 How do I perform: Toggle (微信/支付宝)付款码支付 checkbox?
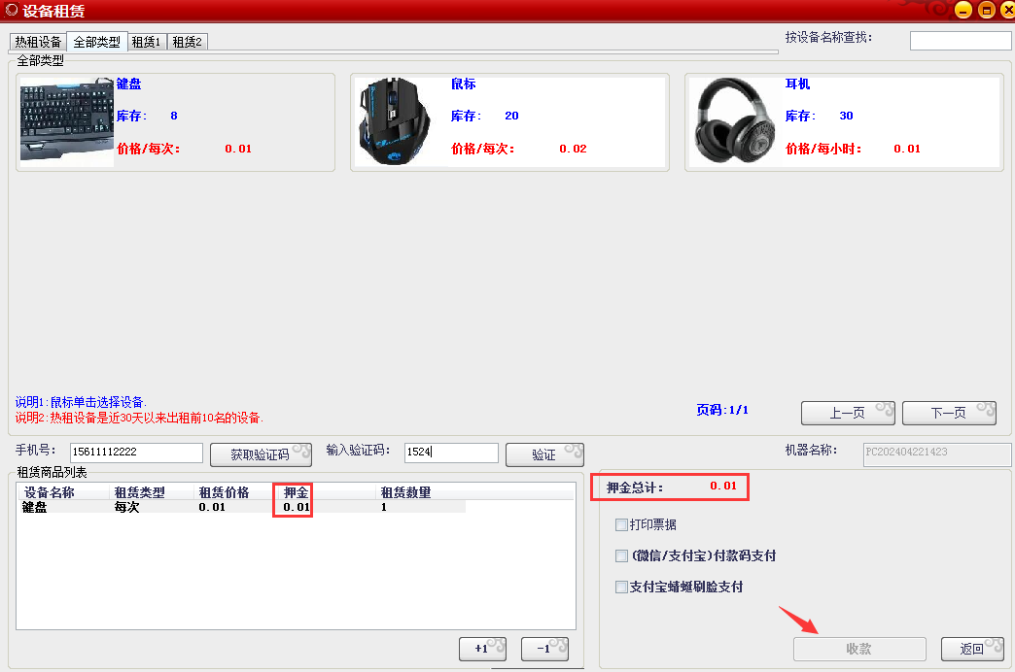(x=621, y=556)
